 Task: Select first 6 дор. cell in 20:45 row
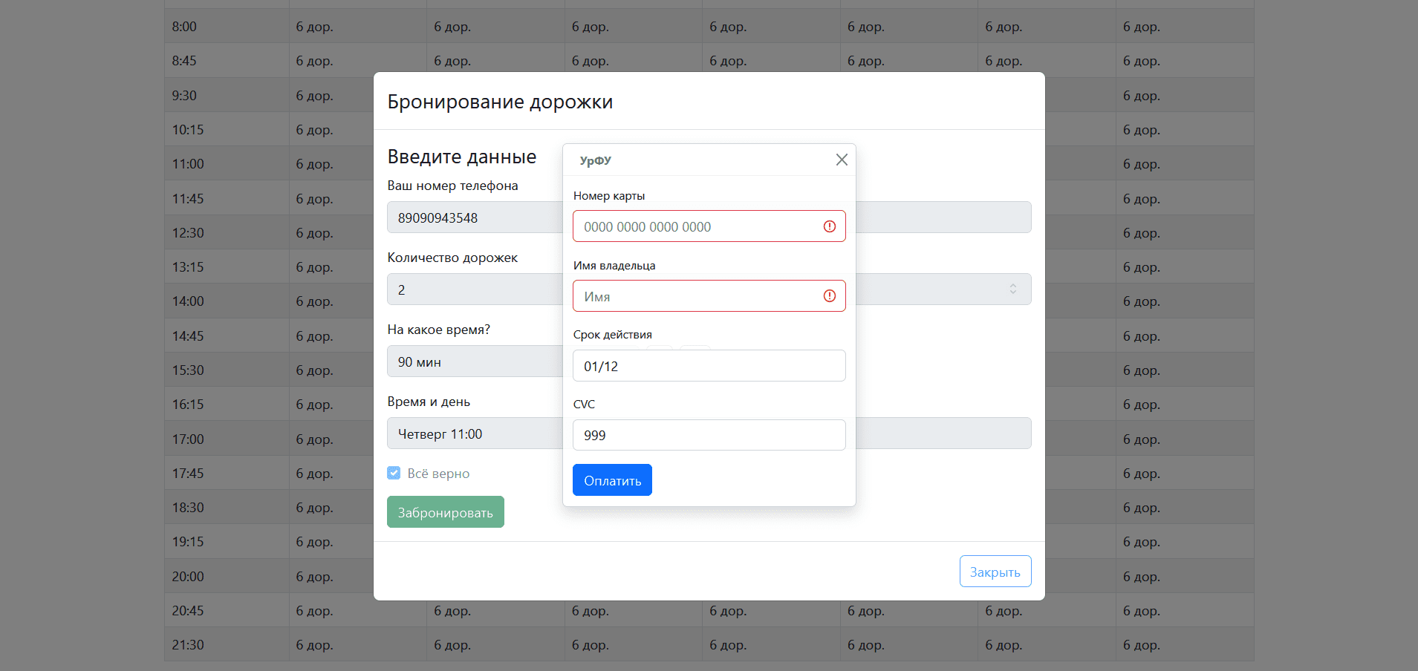(314, 611)
